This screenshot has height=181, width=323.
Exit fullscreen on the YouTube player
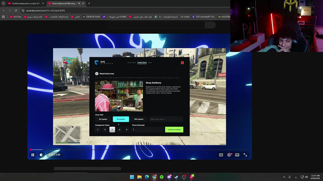click(245, 155)
